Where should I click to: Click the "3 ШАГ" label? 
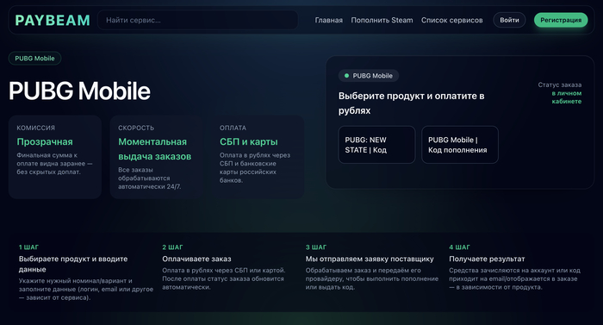(316, 247)
